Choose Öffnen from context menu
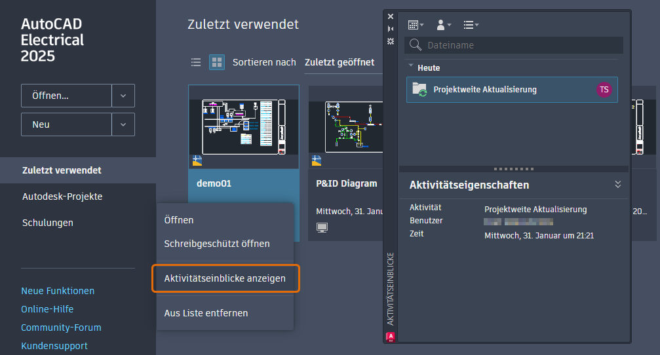 point(225,220)
